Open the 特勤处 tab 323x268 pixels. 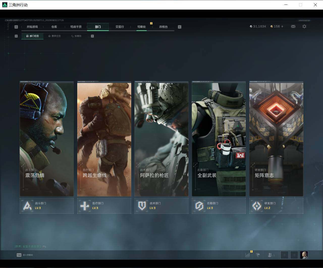(x=142, y=27)
